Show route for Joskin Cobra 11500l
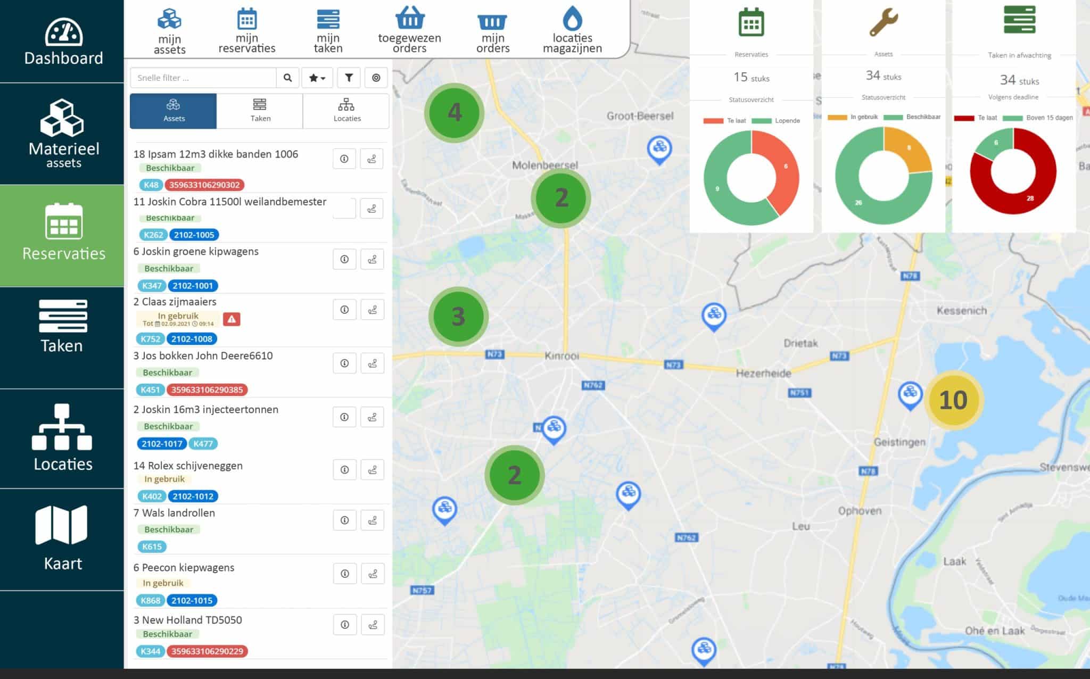Viewport: 1090px width, 679px height. tap(372, 209)
